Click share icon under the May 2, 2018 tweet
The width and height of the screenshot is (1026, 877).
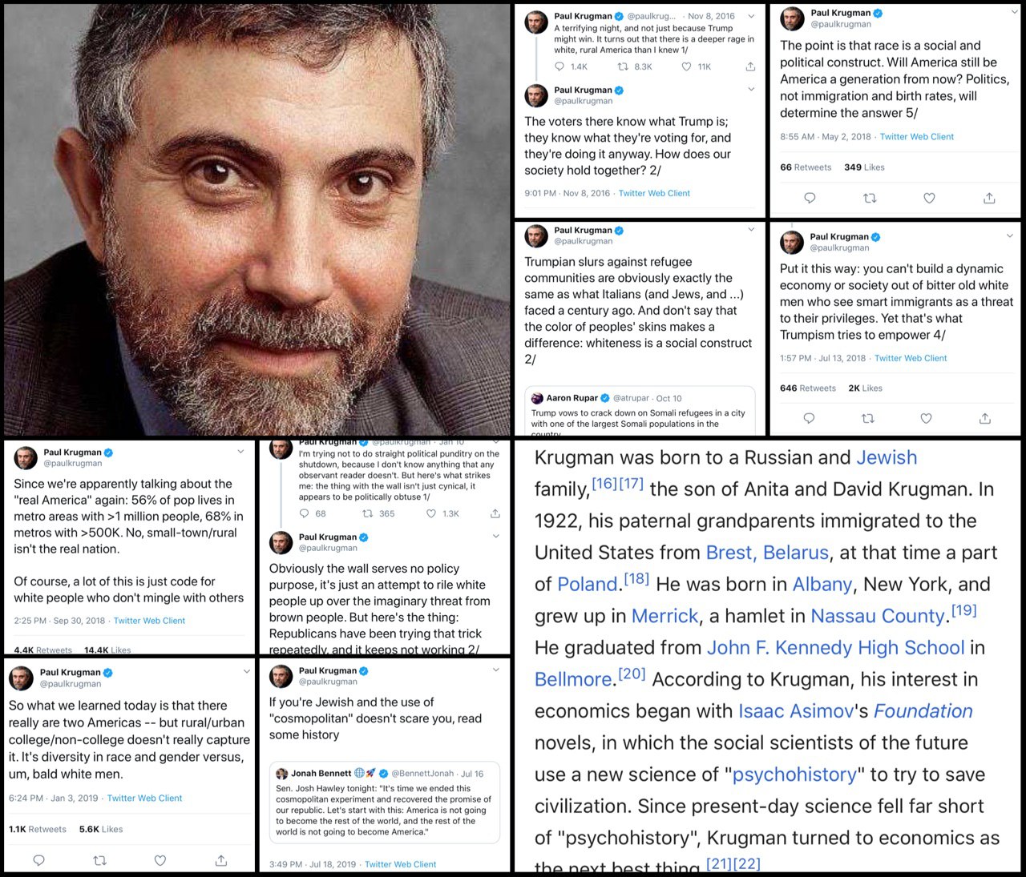point(989,198)
